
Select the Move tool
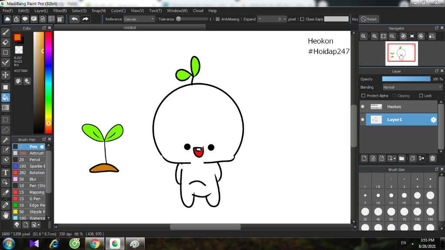pyautogui.click(x=5, y=75)
